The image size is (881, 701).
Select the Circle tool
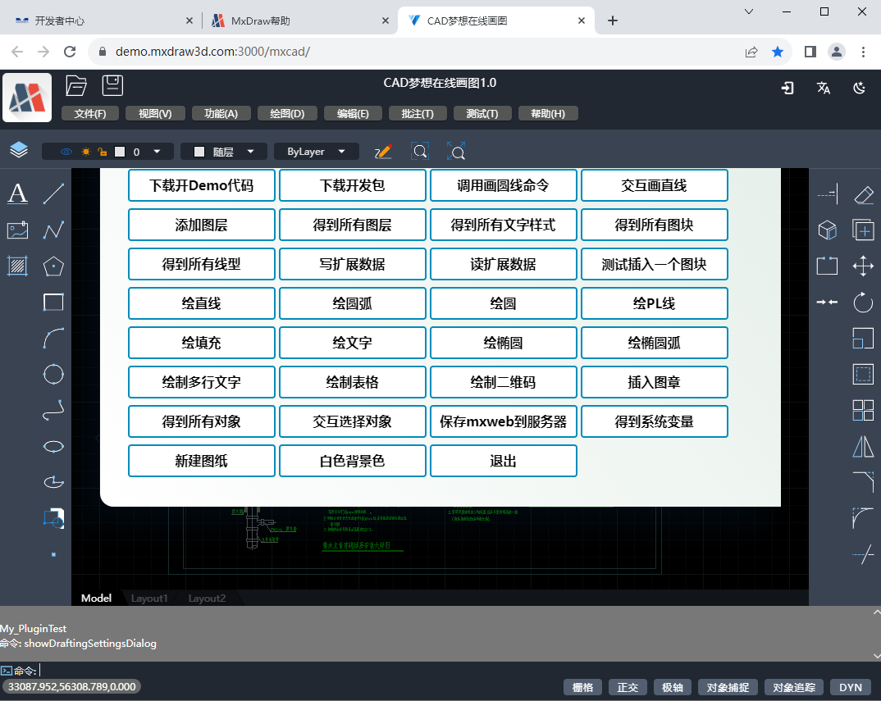pyautogui.click(x=53, y=374)
